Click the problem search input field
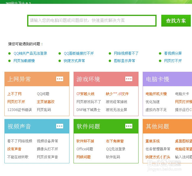The image size is (192, 176). pos(92,21)
